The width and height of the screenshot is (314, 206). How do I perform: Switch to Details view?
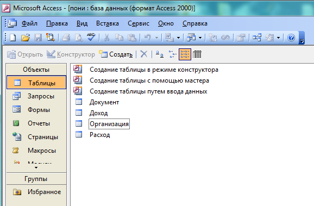[197, 54]
